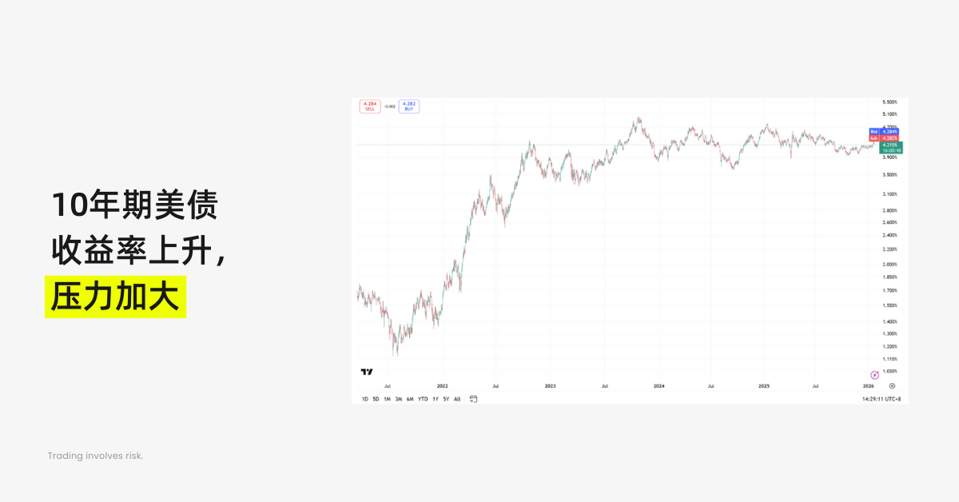Show the 5Y time range
The height and width of the screenshot is (502, 959).
[x=446, y=398]
